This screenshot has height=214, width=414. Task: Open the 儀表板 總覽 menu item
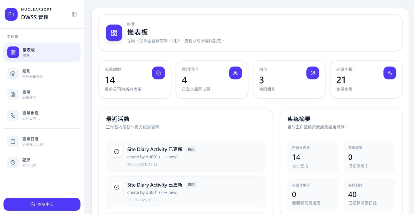(x=42, y=52)
